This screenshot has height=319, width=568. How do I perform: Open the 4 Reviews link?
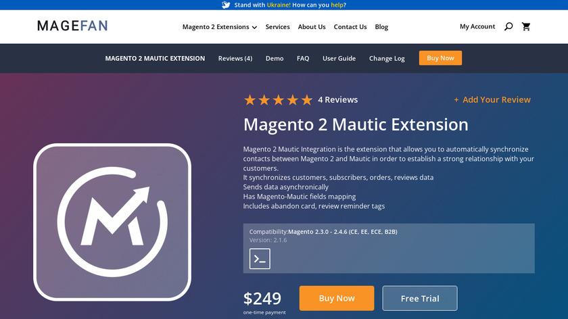point(337,99)
